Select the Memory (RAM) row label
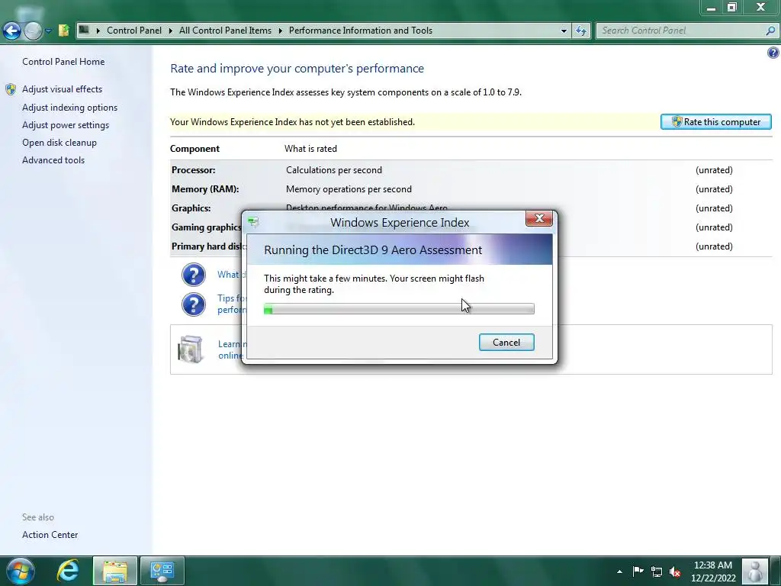This screenshot has width=781, height=586. tap(205, 189)
